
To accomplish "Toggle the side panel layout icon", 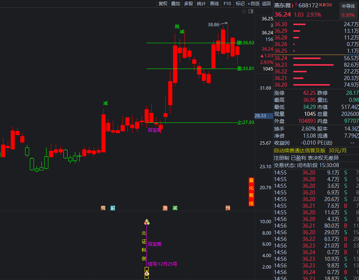I will (x=251, y=11).
